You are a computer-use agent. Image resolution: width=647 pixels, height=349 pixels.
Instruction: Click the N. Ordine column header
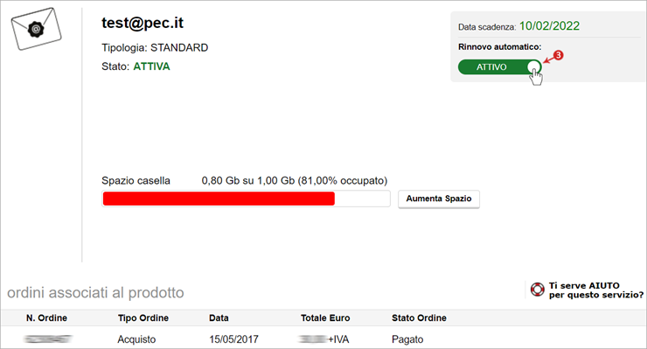click(46, 318)
